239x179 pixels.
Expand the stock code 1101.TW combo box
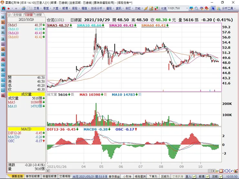[187, 8]
